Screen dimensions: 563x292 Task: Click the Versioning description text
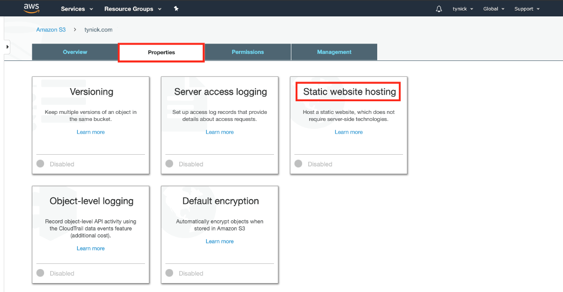91,116
